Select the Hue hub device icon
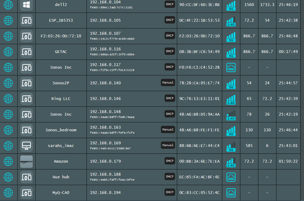 pyautogui.click(x=26, y=177)
